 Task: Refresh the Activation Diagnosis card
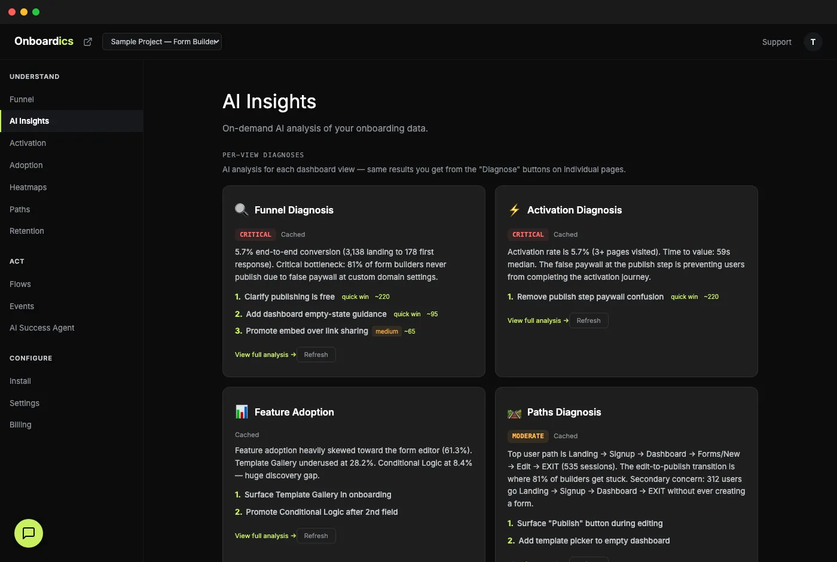pos(588,320)
